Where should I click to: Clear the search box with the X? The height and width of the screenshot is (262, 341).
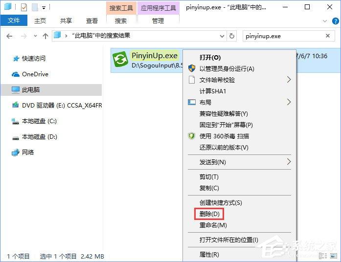pos(328,36)
